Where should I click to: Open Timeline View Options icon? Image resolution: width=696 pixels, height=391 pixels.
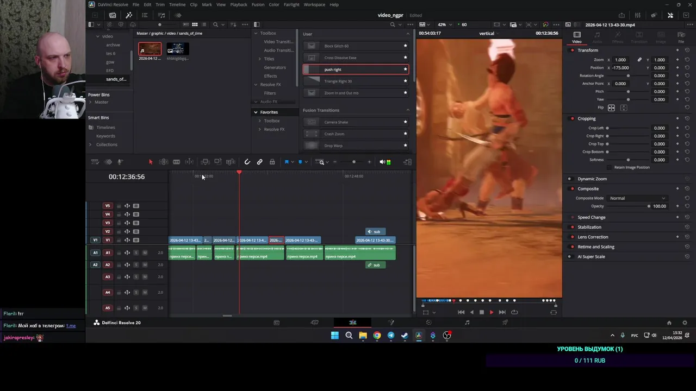[x=95, y=162]
